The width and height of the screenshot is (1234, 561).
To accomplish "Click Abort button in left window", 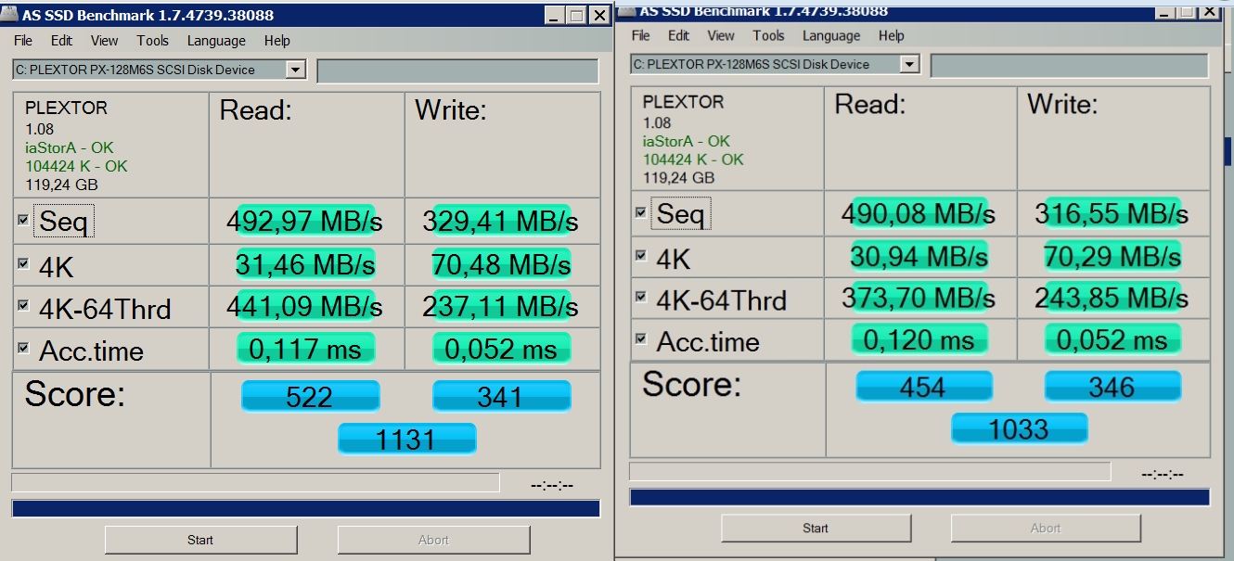I will (x=433, y=540).
